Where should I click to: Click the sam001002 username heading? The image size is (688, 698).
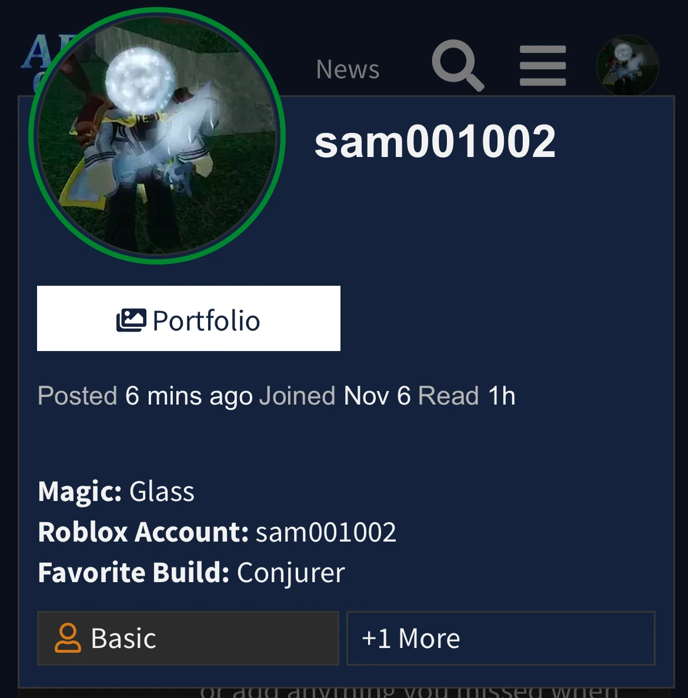435,142
